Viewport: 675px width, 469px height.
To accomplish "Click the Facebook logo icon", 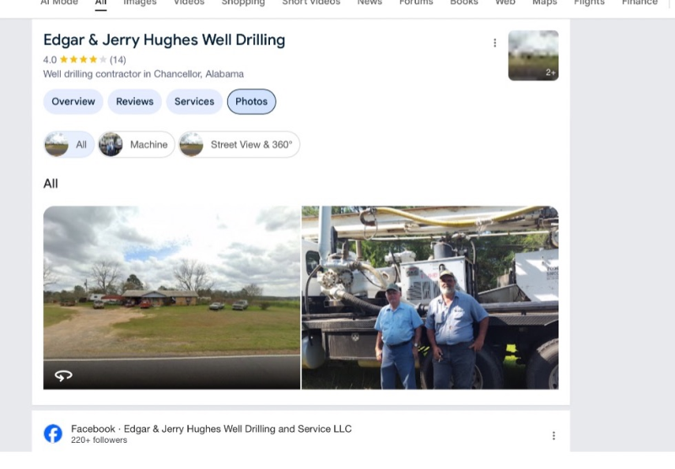I will (x=53, y=434).
